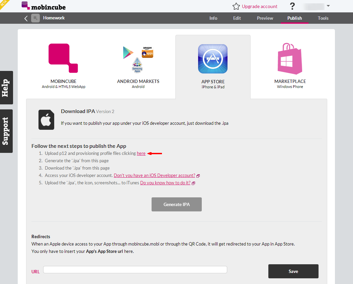Screen dimensions: 353x284
Task: Select the Mobincube pink publishing icon
Action: coord(63,58)
